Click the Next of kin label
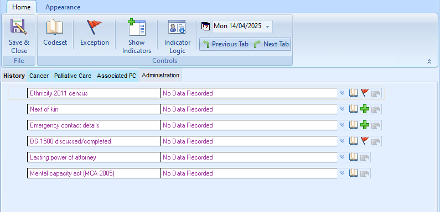Image resolution: width=440 pixels, height=212 pixels. [94, 109]
